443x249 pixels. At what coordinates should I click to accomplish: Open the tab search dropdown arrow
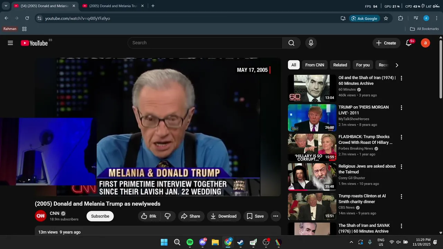6,6
